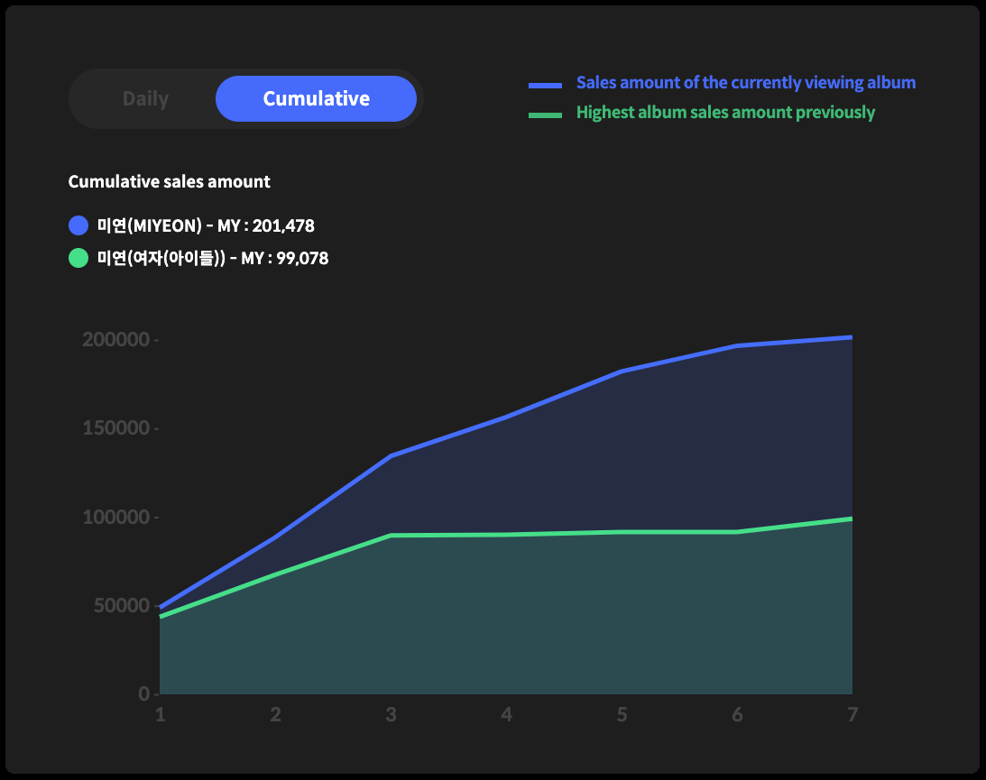The image size is (986, 780).
Task: Click the green line's endpoint at day 7
Action: coord(851,518)
